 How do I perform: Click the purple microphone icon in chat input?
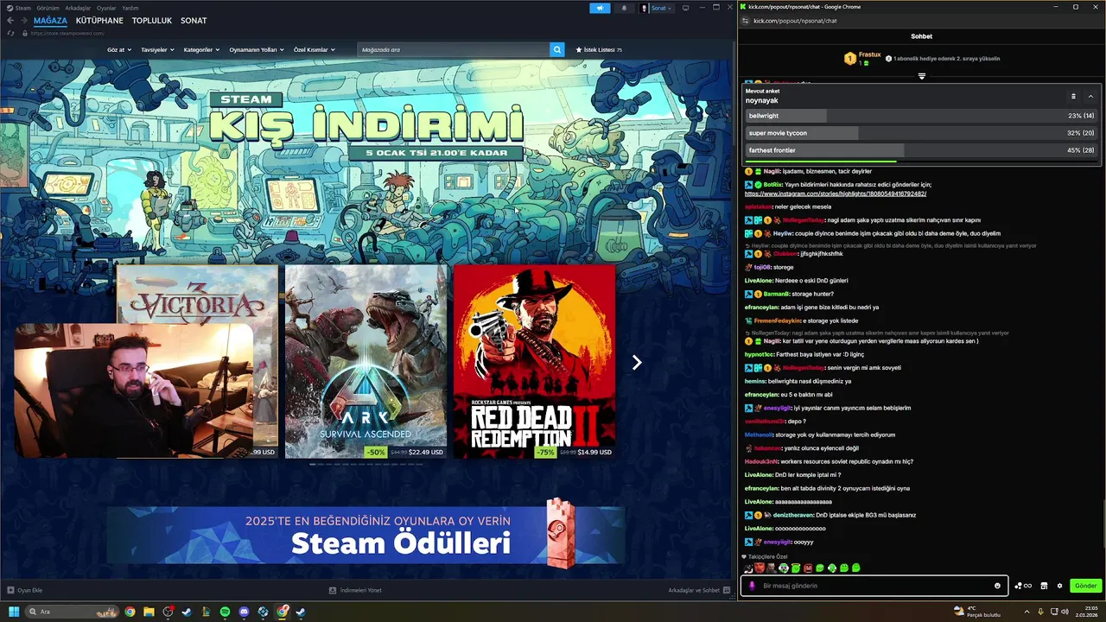(751, 586)
